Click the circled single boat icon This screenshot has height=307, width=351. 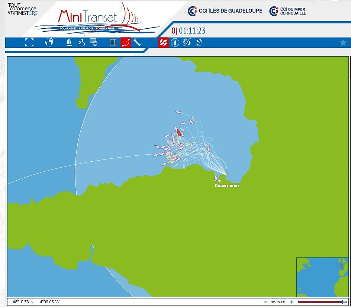(175, 42)
